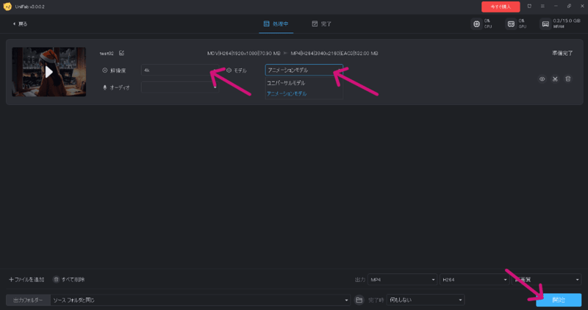
Task: Open the H264 codec dropdown
Action: click(x=474, y=280)
